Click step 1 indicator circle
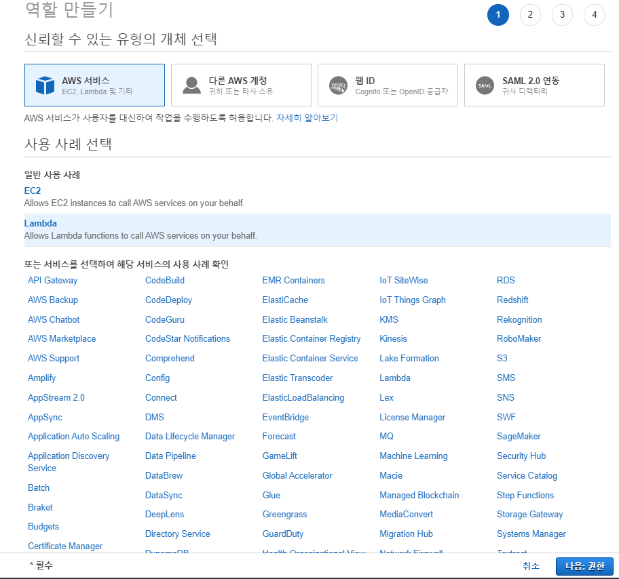Image resolution: width=619 pixels, height=579 pixels. (498, 15)
